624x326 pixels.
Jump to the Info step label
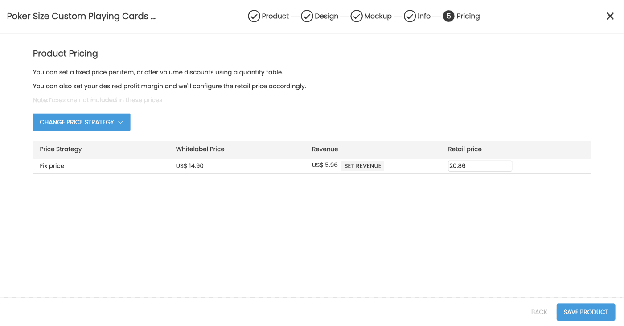424,17
